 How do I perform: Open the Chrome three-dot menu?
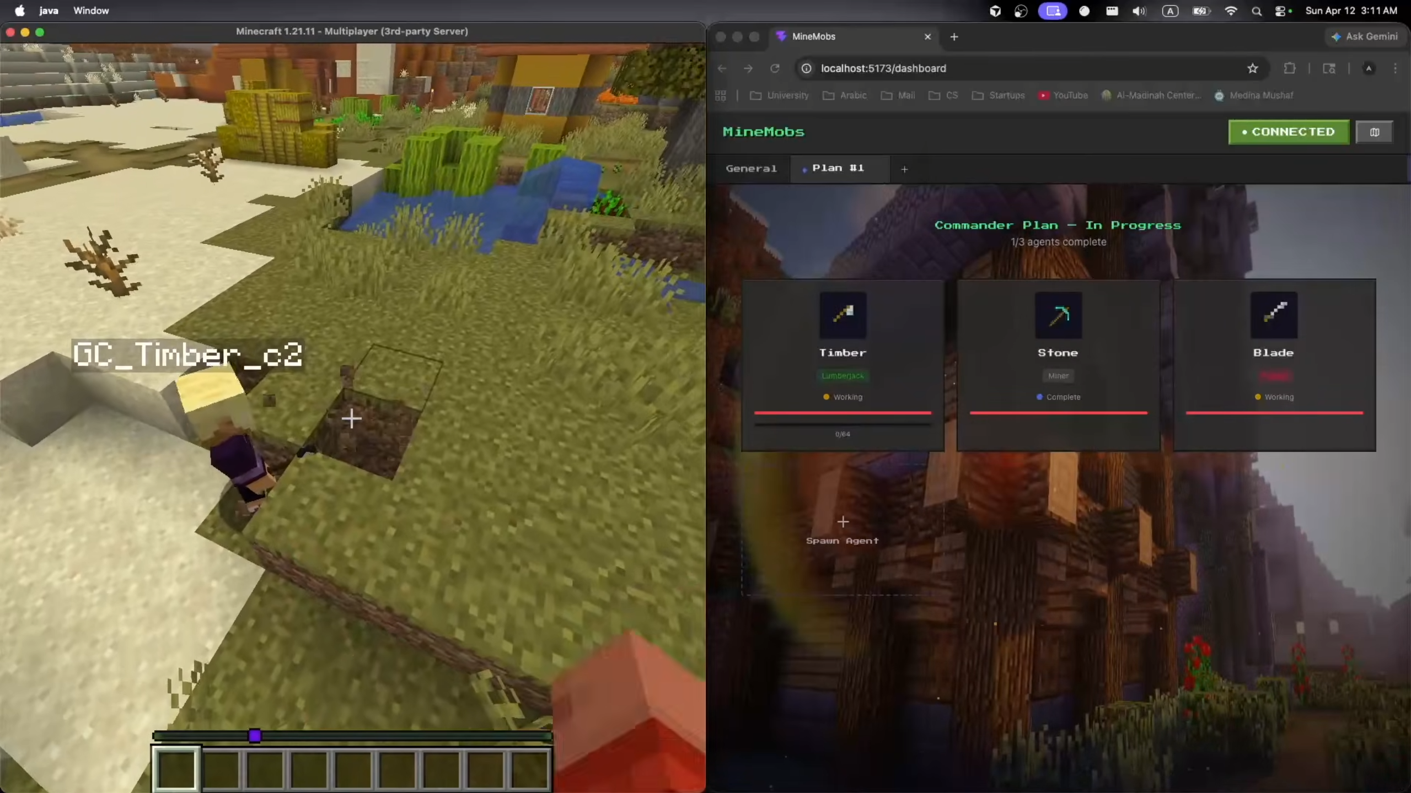click(x=1395, y=68)
